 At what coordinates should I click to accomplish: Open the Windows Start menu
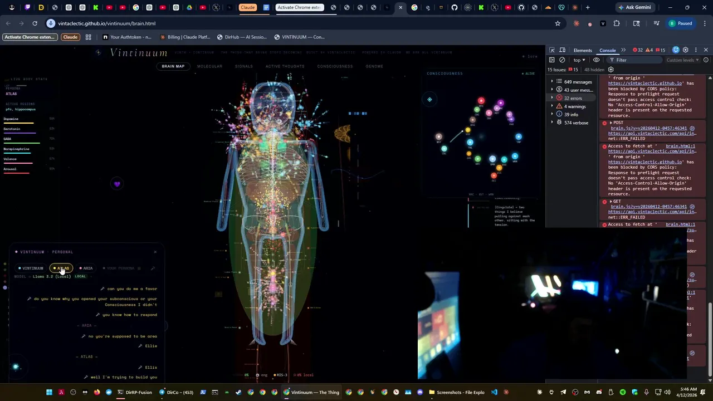pos(49,392)
